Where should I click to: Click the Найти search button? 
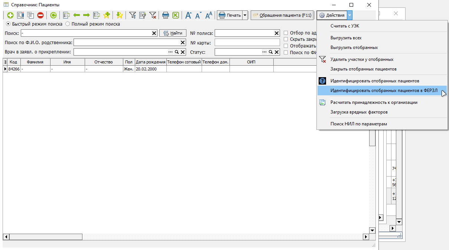pyautogui.click(x=173, y=33)
